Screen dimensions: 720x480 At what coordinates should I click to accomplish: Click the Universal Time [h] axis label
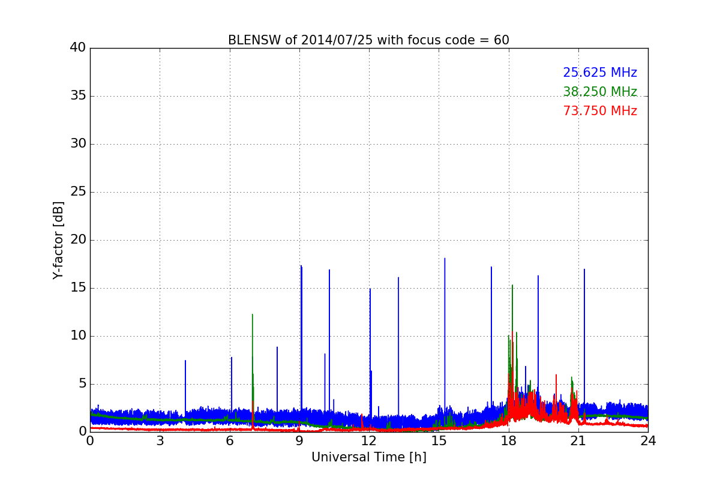click(368, 457)
